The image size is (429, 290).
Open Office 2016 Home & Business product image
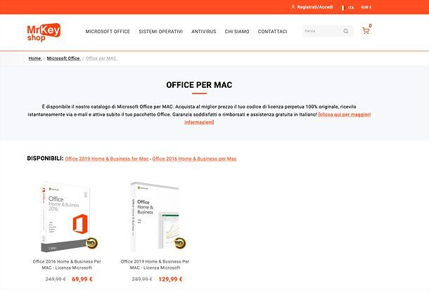click(x=68, y=216)
